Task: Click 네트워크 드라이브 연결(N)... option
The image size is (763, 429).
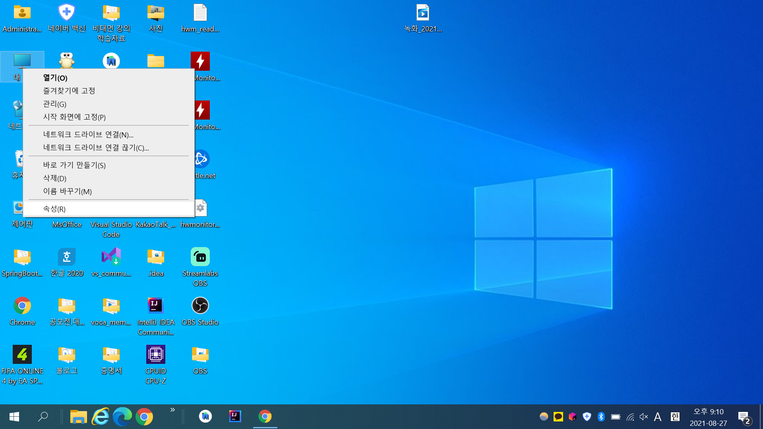Action: click(88, 135)
